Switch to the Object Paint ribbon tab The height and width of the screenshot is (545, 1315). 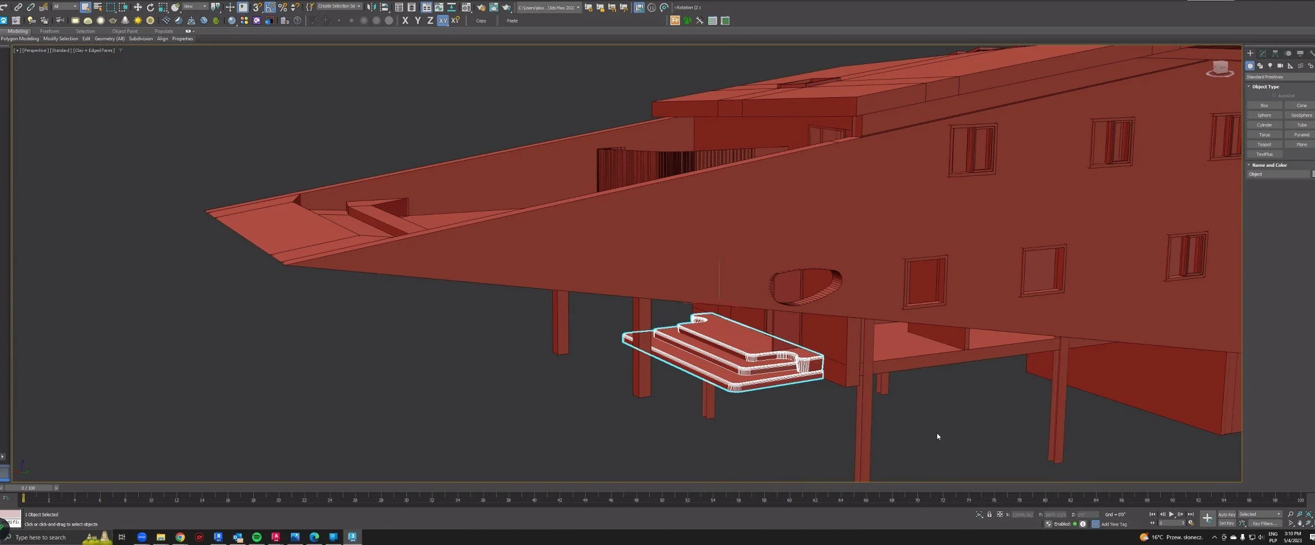[125, 31]
